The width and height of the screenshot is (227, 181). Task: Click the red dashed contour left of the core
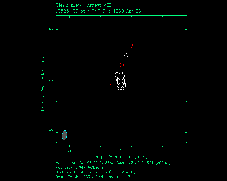pos(112,85)
